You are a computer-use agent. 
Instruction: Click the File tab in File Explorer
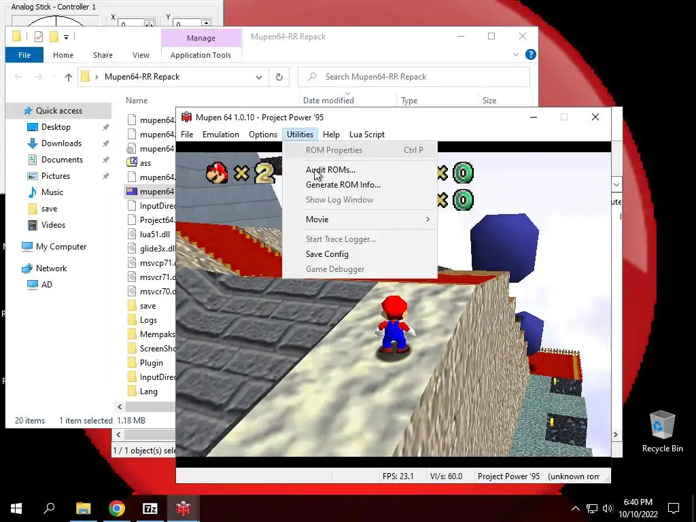click(x=24, y=55)
